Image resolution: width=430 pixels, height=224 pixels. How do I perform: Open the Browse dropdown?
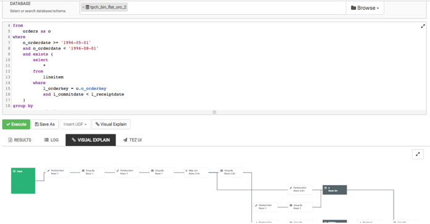point(365,8)
